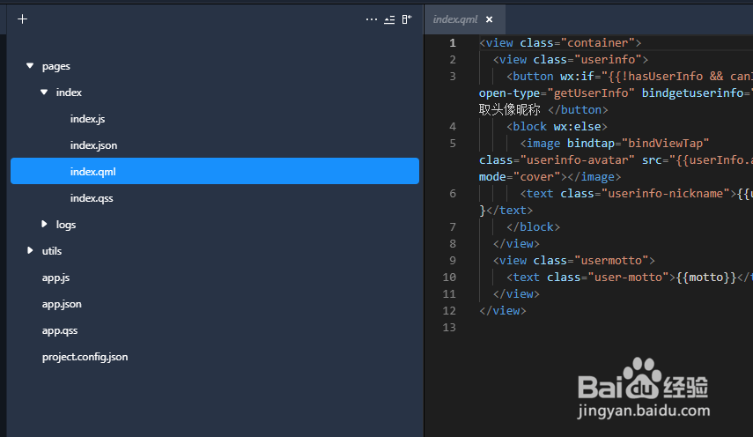Select the logs folder label

(x=66, y=225)
